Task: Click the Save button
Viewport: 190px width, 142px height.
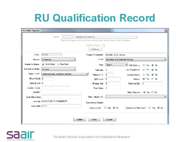Action: point(94,119)
